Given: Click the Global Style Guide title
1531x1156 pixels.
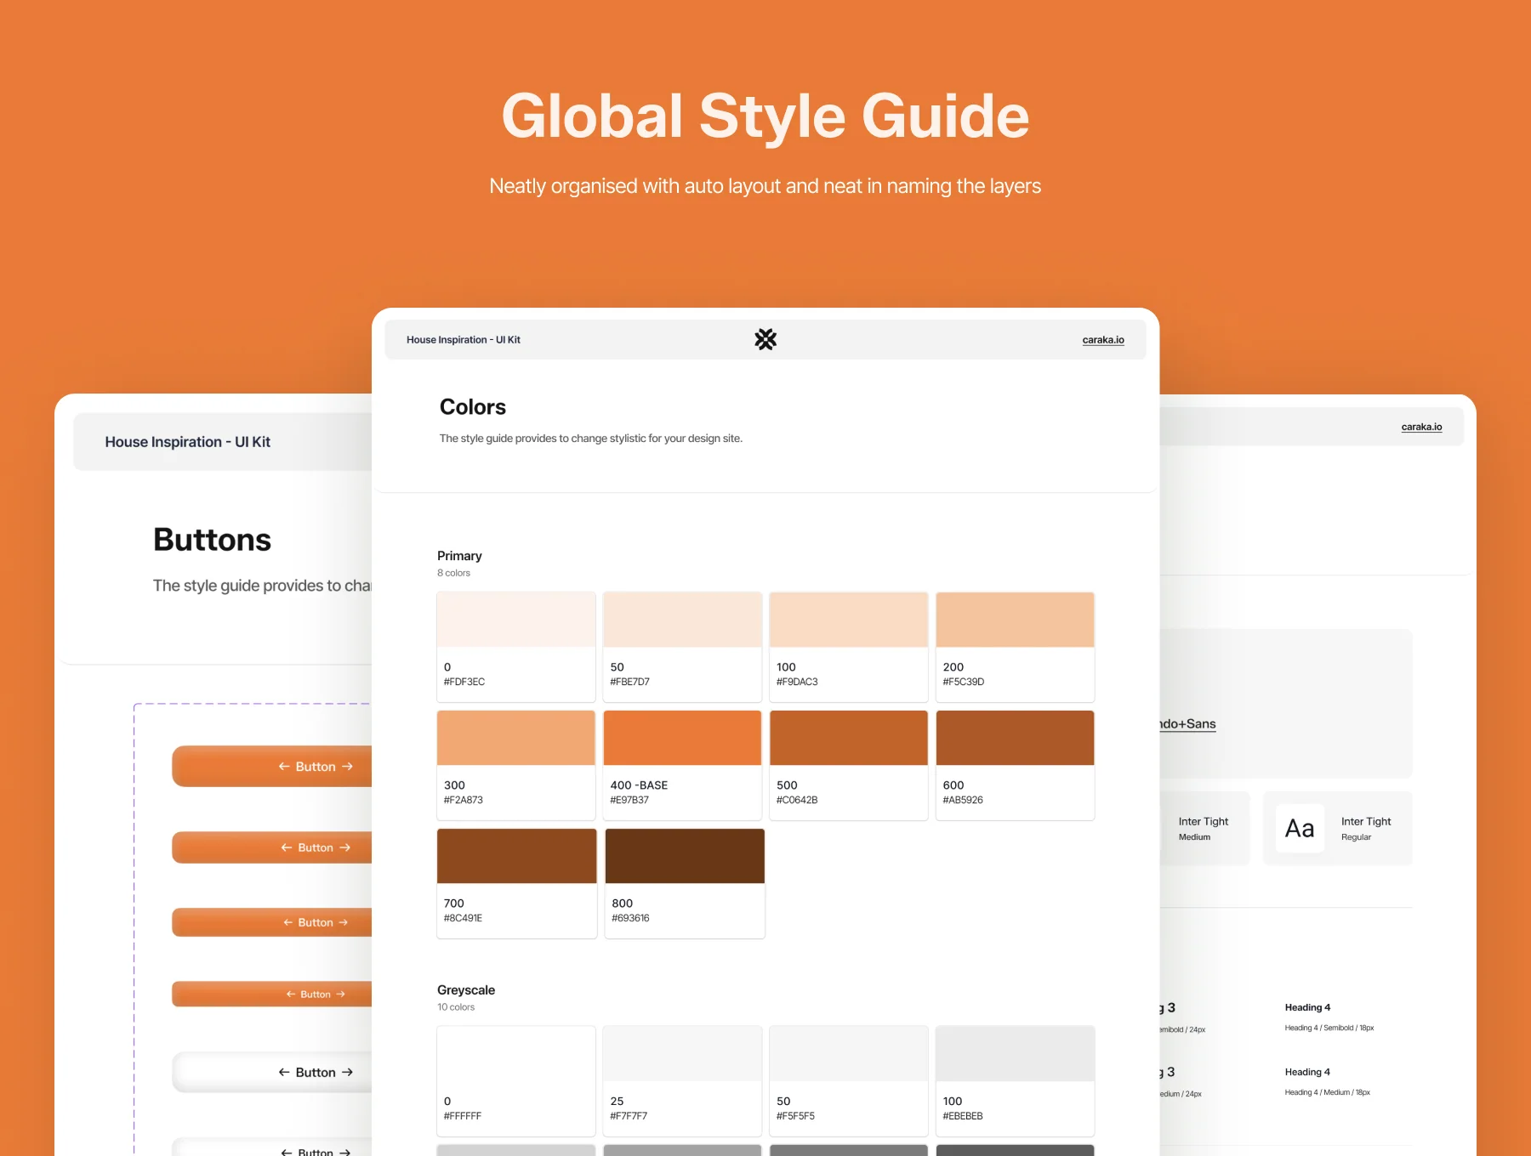Looking at the screenshot, I should coord(765,116).
